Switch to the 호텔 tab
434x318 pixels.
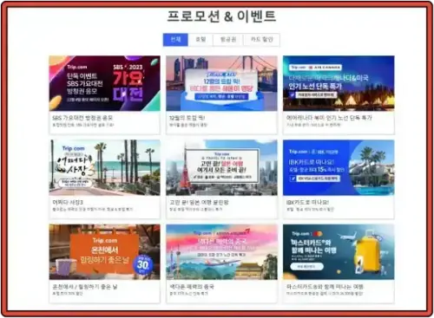click(x=201, y=40)
